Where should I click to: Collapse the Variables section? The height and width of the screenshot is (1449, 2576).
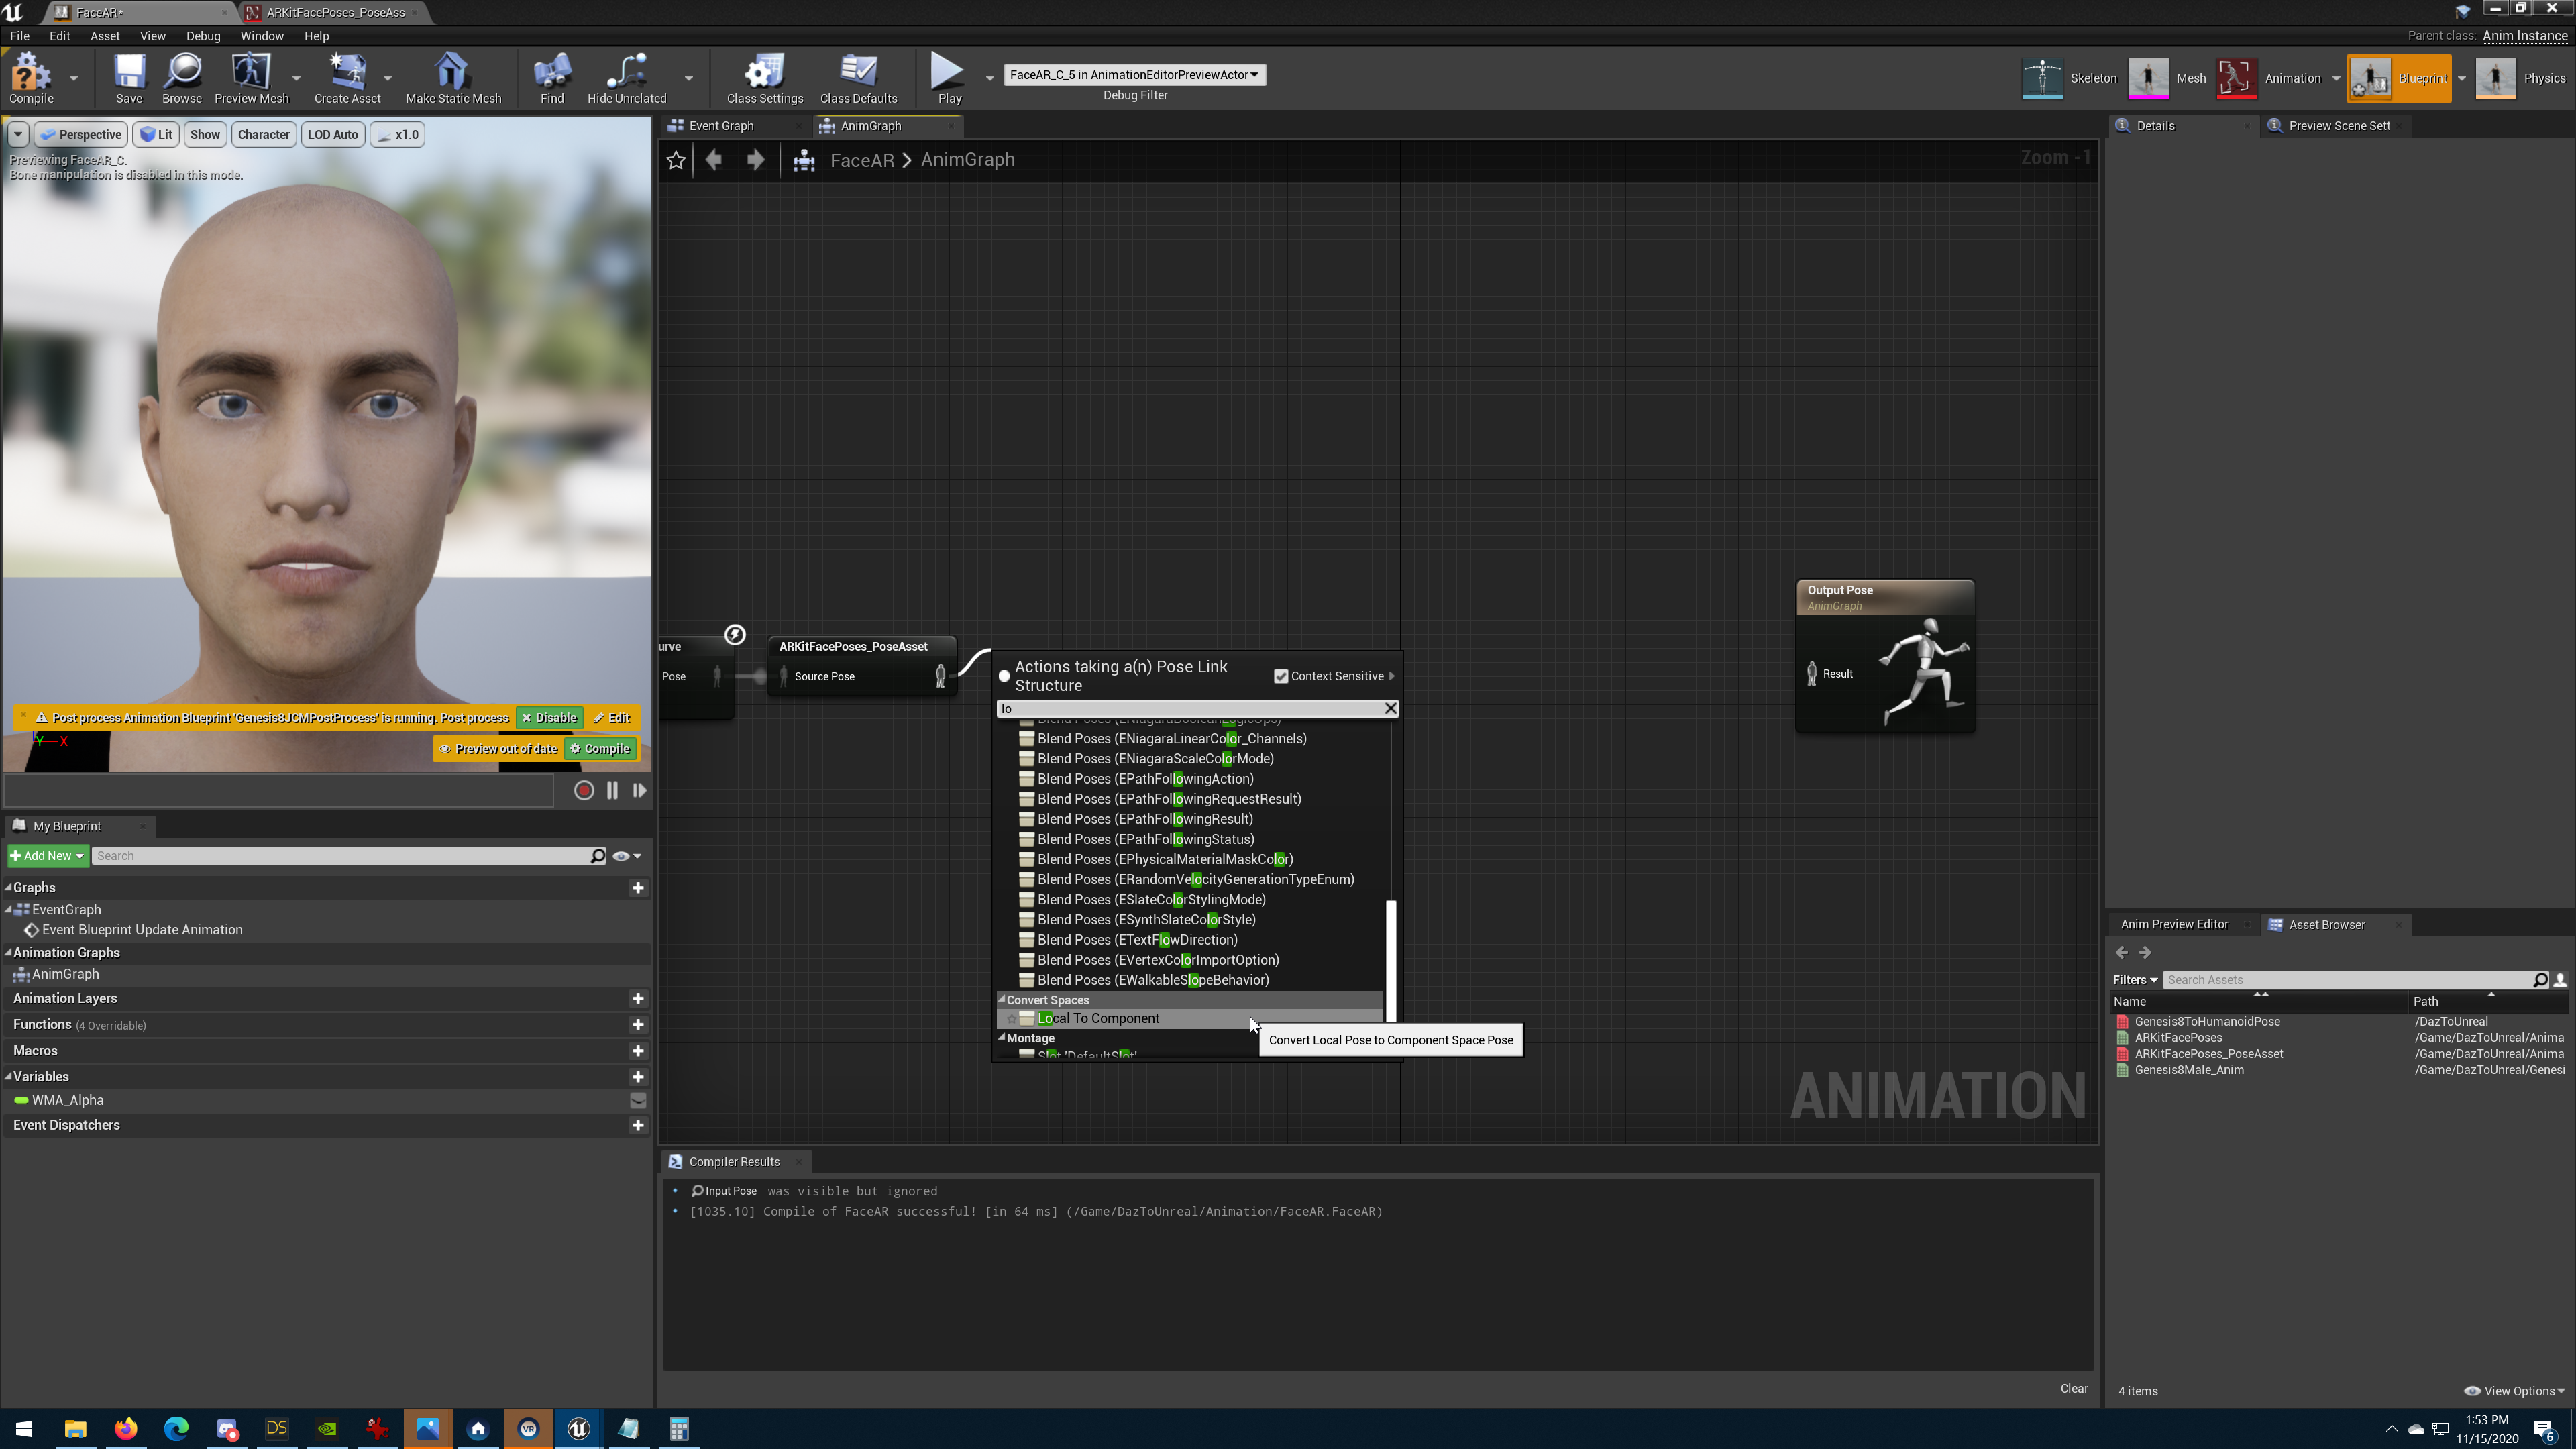click(8, 1077)
